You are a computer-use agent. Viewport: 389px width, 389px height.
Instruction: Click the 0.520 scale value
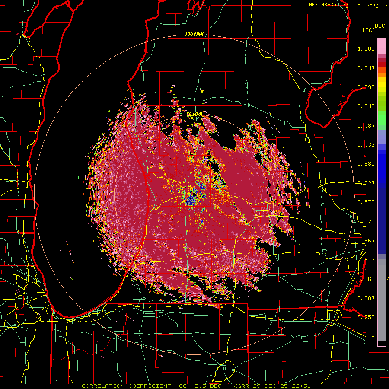pos(366,222)
